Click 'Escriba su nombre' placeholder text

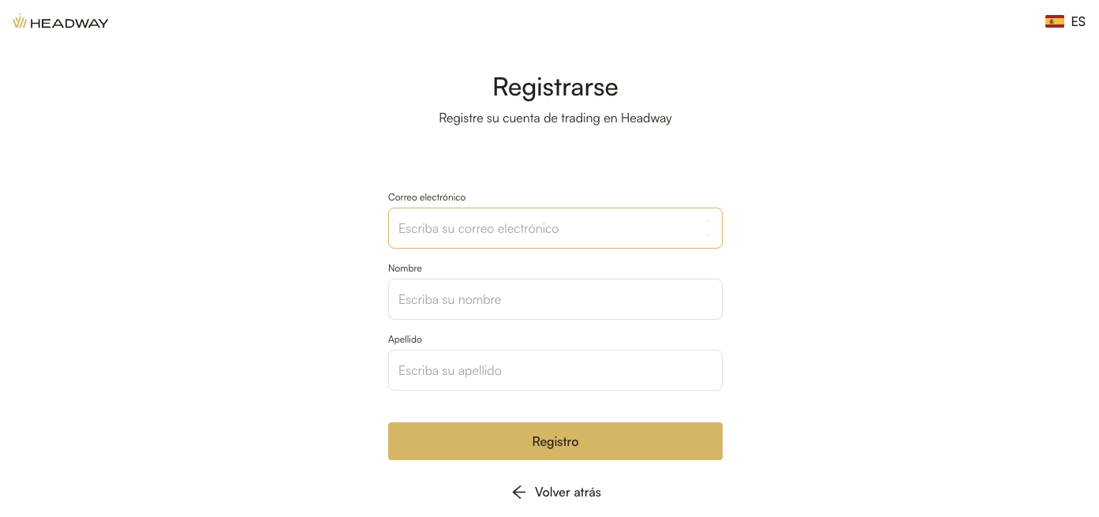click(x=450, y=300)
